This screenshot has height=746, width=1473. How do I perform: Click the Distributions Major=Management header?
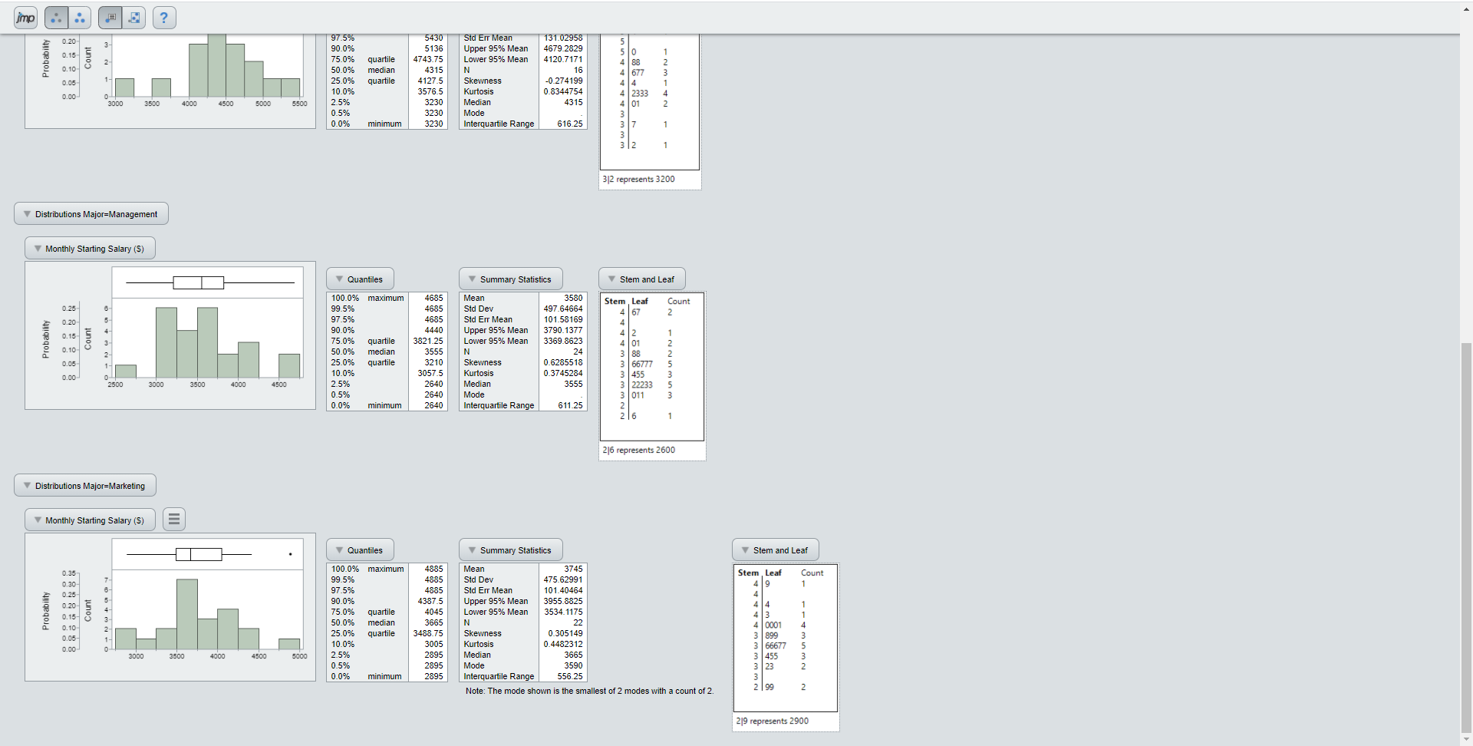(96, 213)
